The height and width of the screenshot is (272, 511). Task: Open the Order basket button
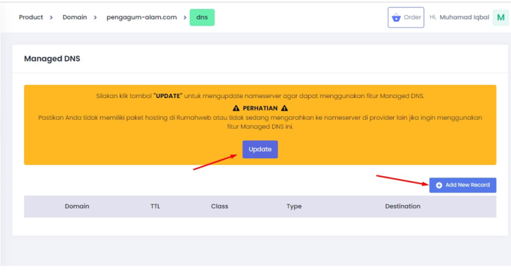[x=406, y=17]
